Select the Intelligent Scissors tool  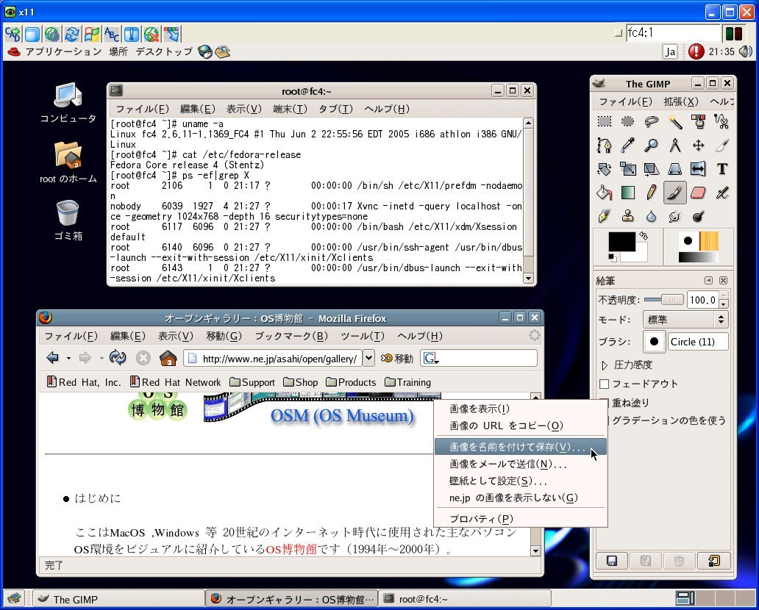pyautogui.click(x=721, y=121)
